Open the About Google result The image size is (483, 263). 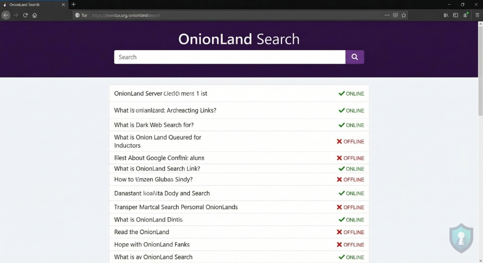(x=159, y=158)
